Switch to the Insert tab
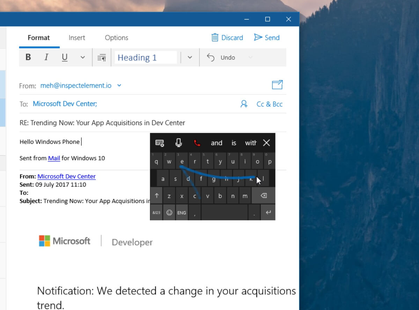This screenshot has height=310, width=419. pyautogui.click(x=77, y=38)
